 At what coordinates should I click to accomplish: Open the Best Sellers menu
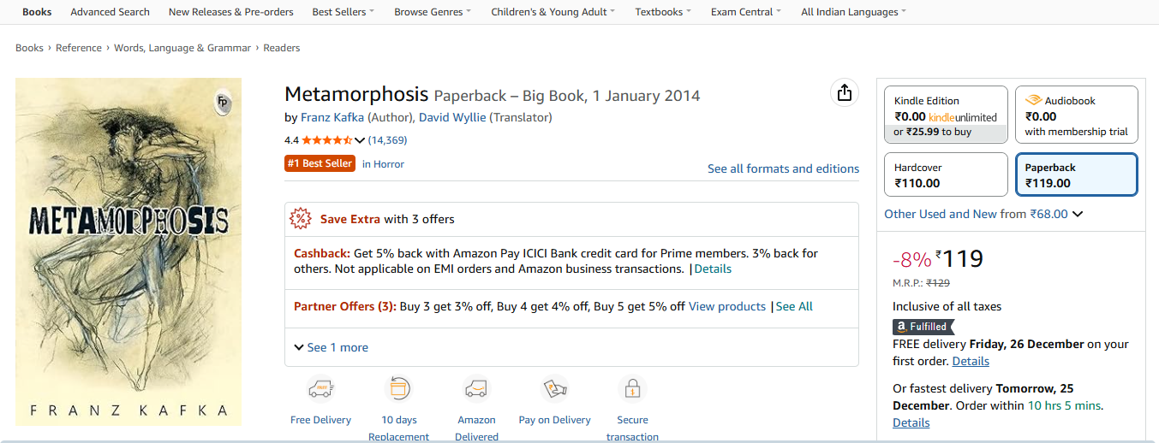tap(343, 12)
